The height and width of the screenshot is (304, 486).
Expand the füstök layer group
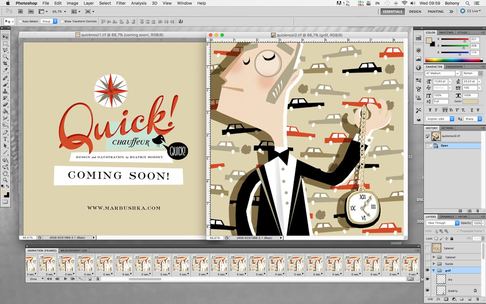[434, 264]
